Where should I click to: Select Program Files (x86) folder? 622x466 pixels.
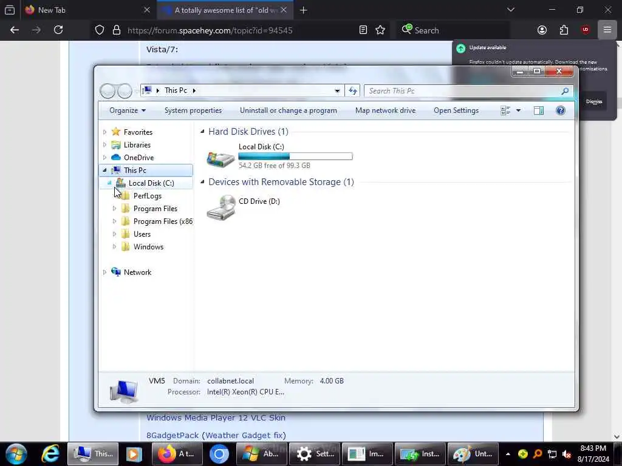[163, 221]
